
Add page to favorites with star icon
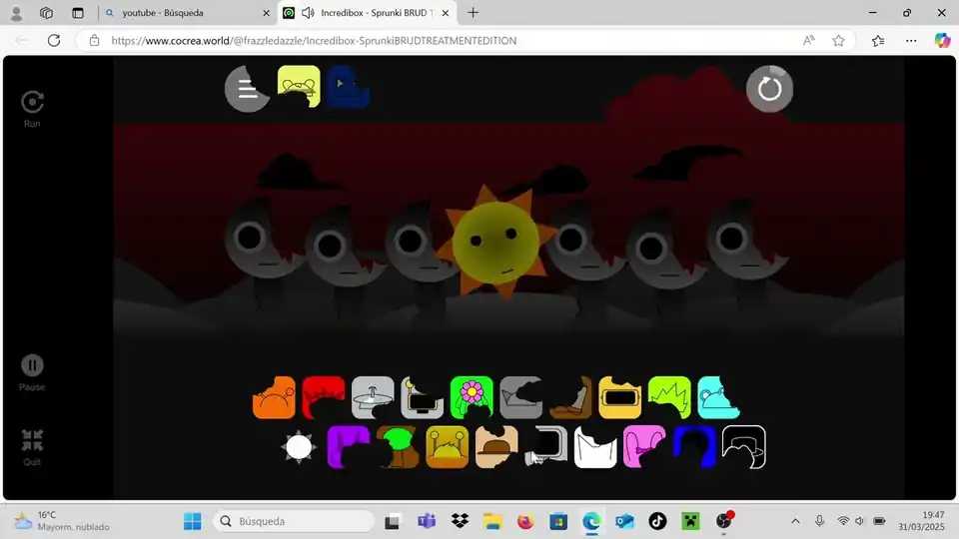click(838, 41)
